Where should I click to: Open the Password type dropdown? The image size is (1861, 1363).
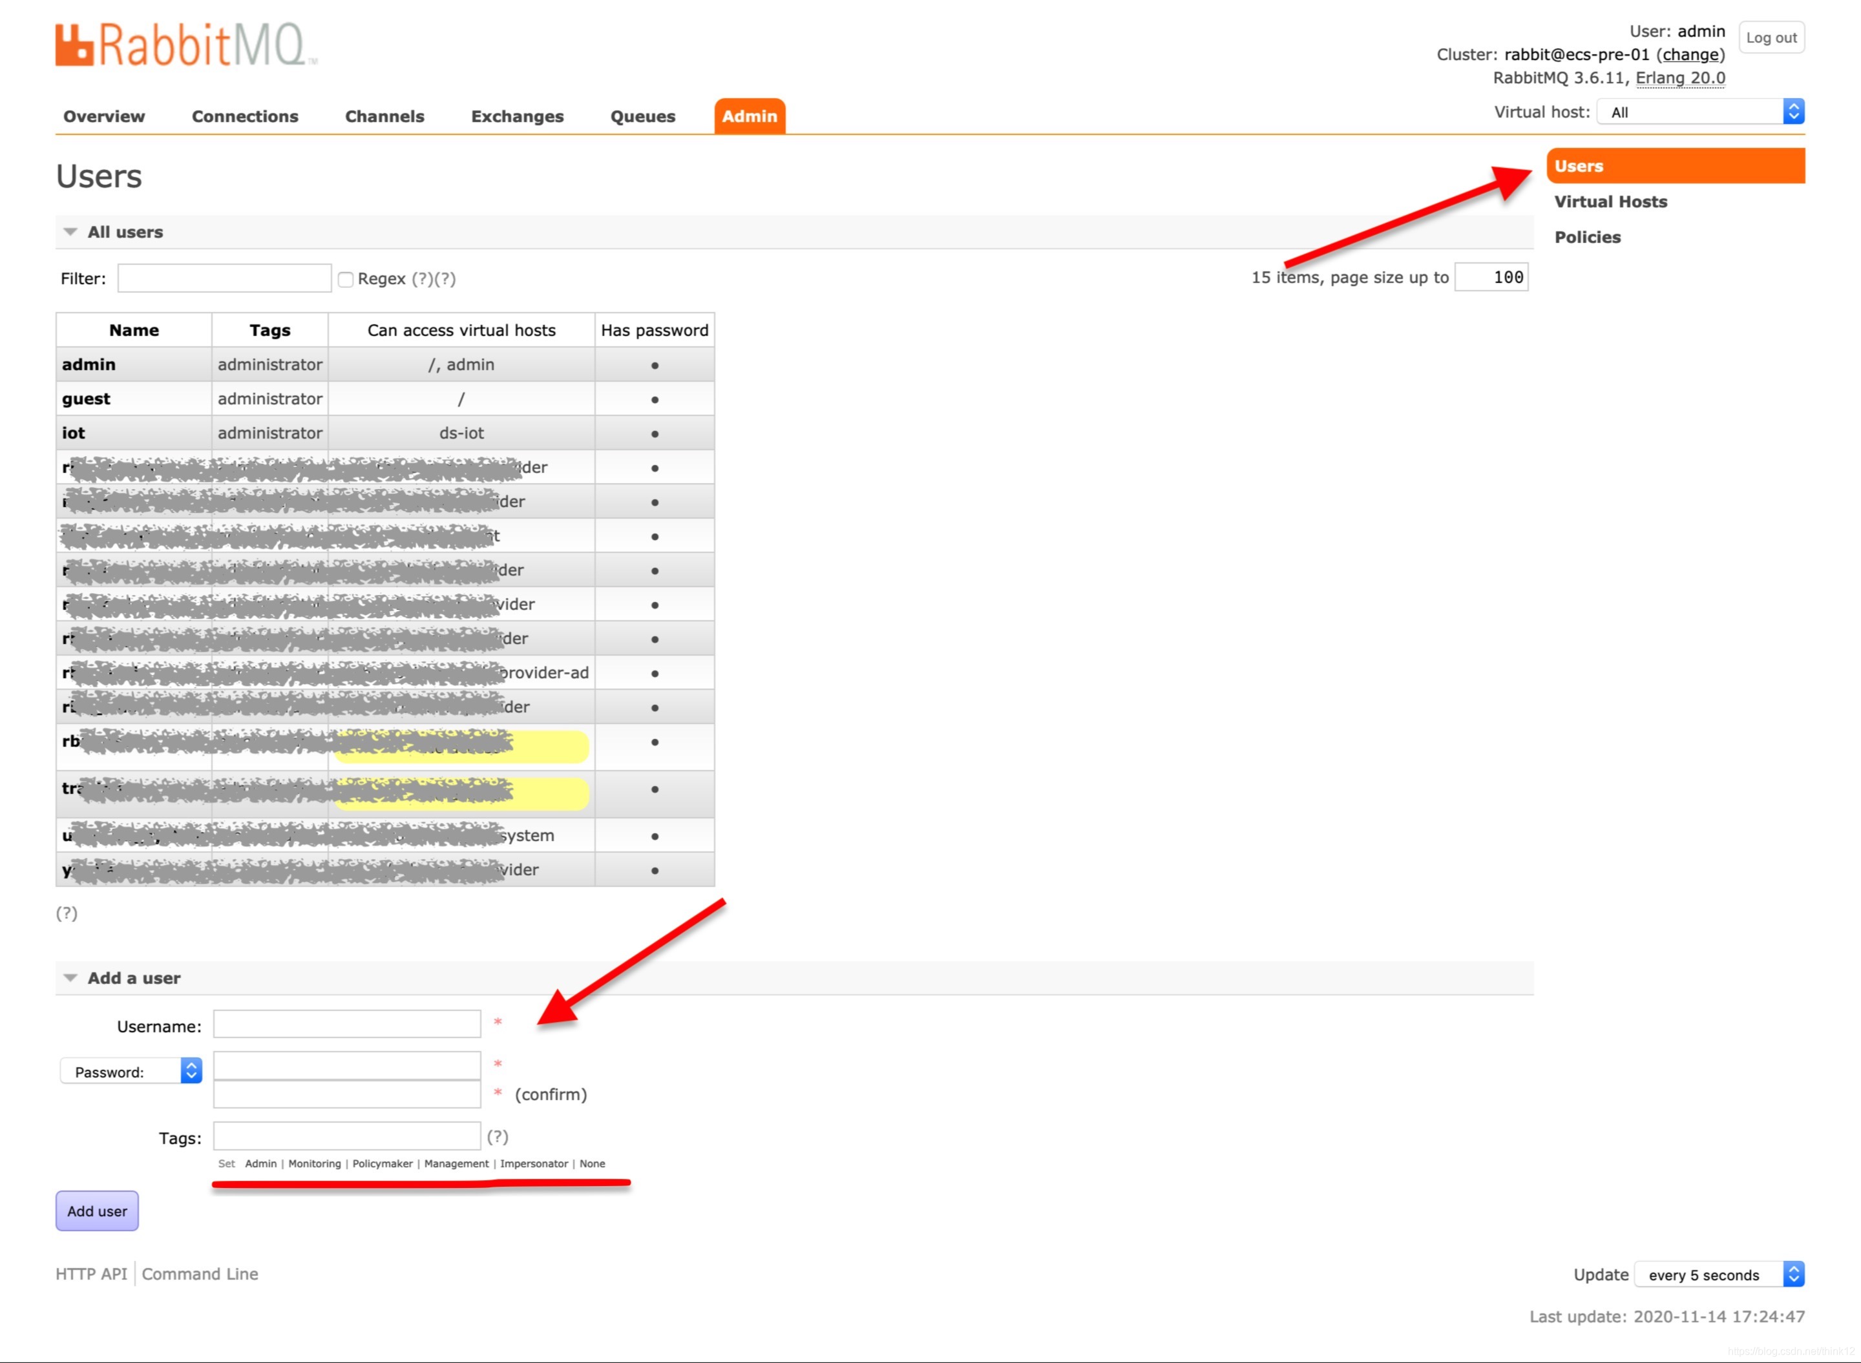(x=131, y=1071)
